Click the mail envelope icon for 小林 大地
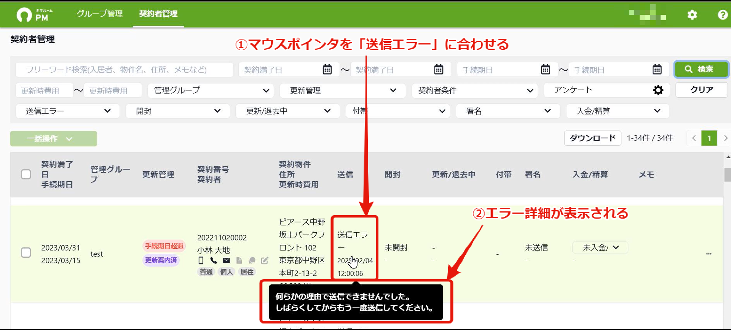This screenshot has height=330, width=731. pos(227,260)
